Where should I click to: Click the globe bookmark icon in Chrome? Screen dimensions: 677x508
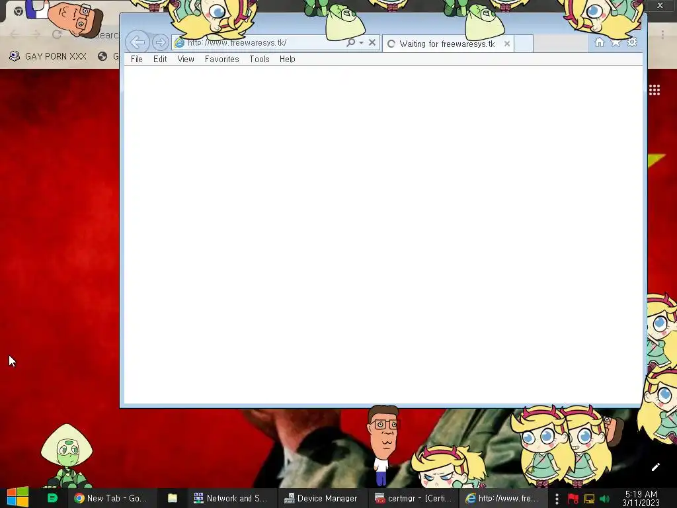102,57
